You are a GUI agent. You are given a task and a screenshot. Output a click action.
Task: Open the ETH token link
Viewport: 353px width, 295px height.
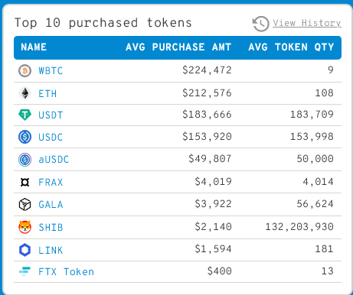click(x=47, y=94)
